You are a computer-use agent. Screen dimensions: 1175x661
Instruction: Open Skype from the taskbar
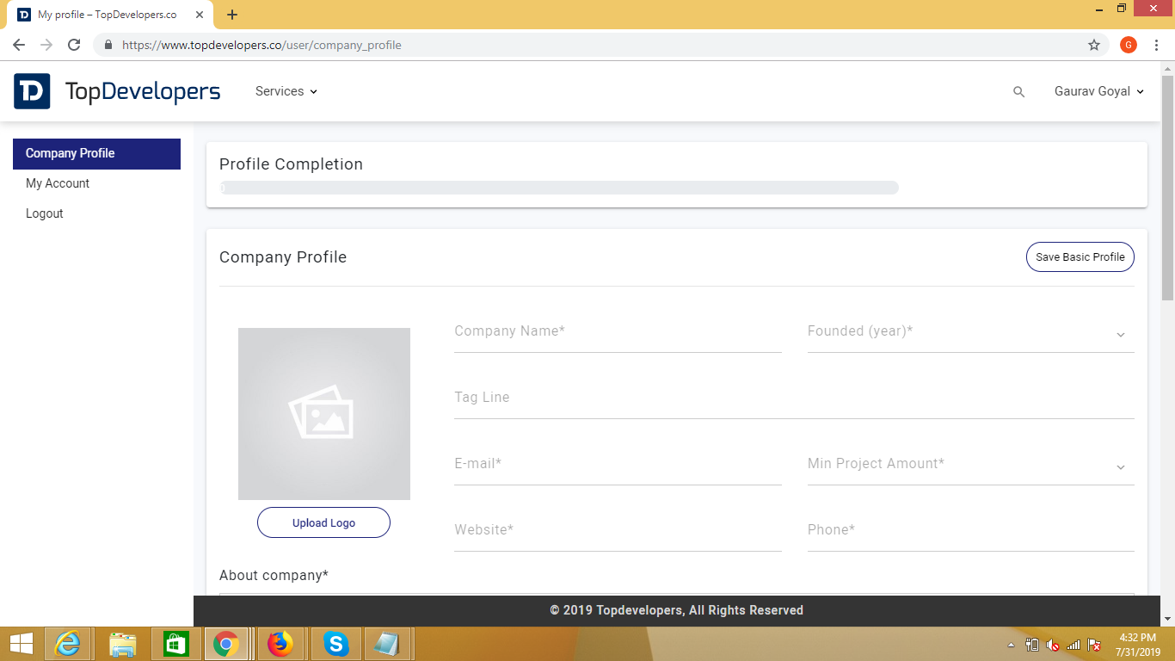pyautogui.click(x=335, y=643)
